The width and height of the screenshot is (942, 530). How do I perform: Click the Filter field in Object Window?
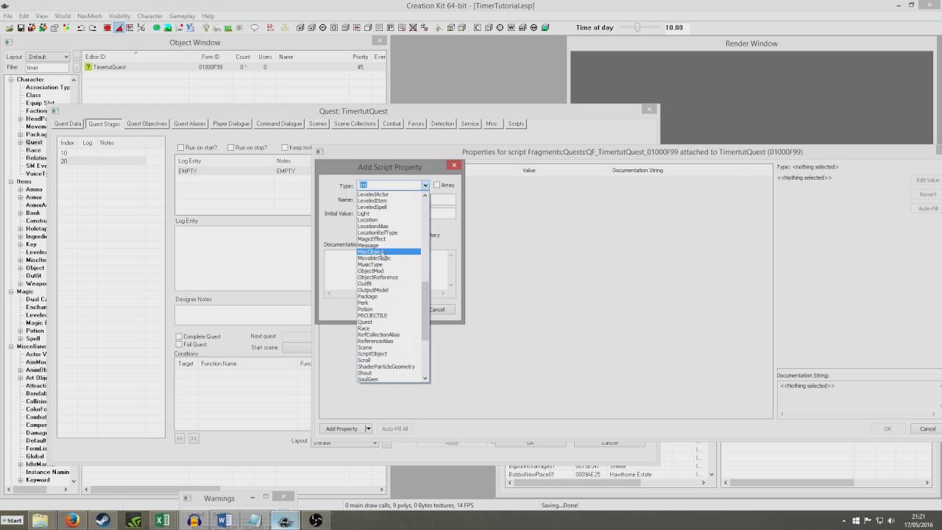click(48, 68)
